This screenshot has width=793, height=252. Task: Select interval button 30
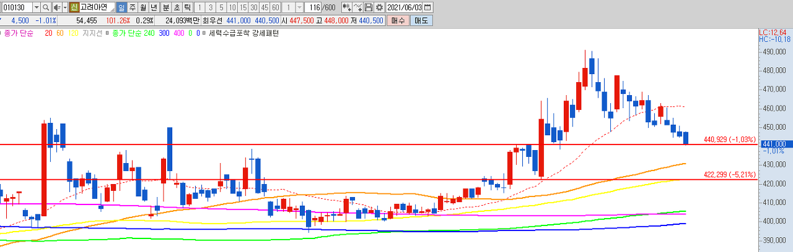coord(253,7)
